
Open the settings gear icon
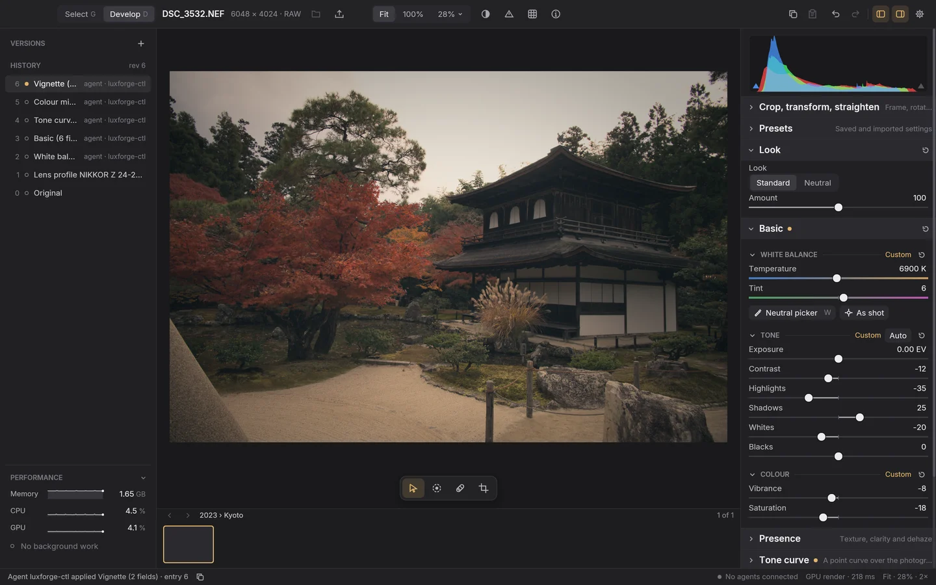[920, 14]
